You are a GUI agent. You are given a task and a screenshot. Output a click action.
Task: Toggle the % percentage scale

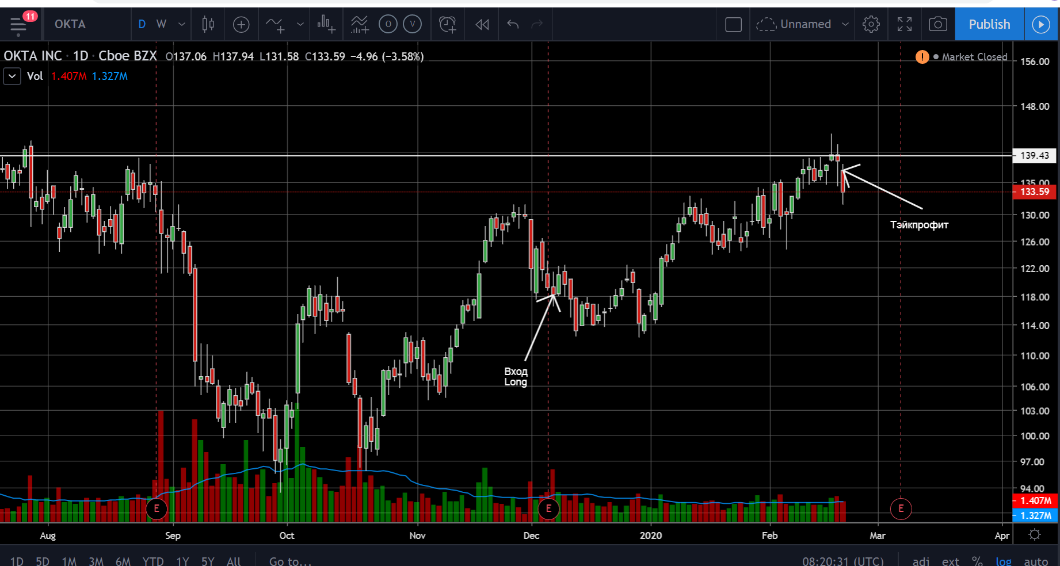point(977,561)
